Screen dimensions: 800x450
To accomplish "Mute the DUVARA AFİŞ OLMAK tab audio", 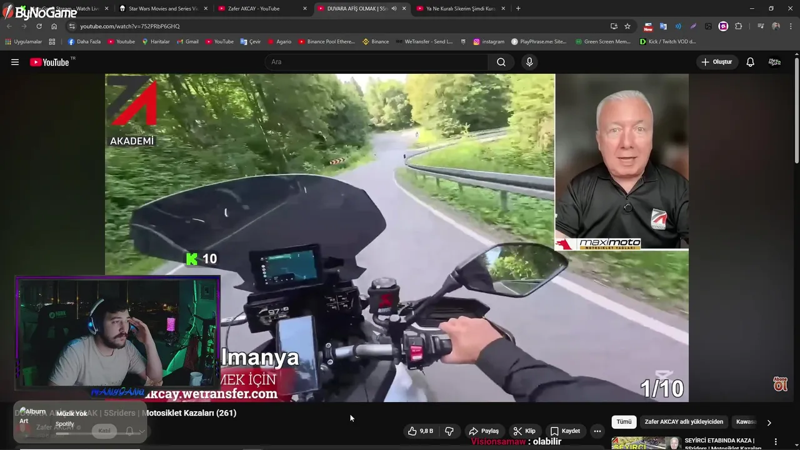I will pyautogui.click(x=394, y=9).
